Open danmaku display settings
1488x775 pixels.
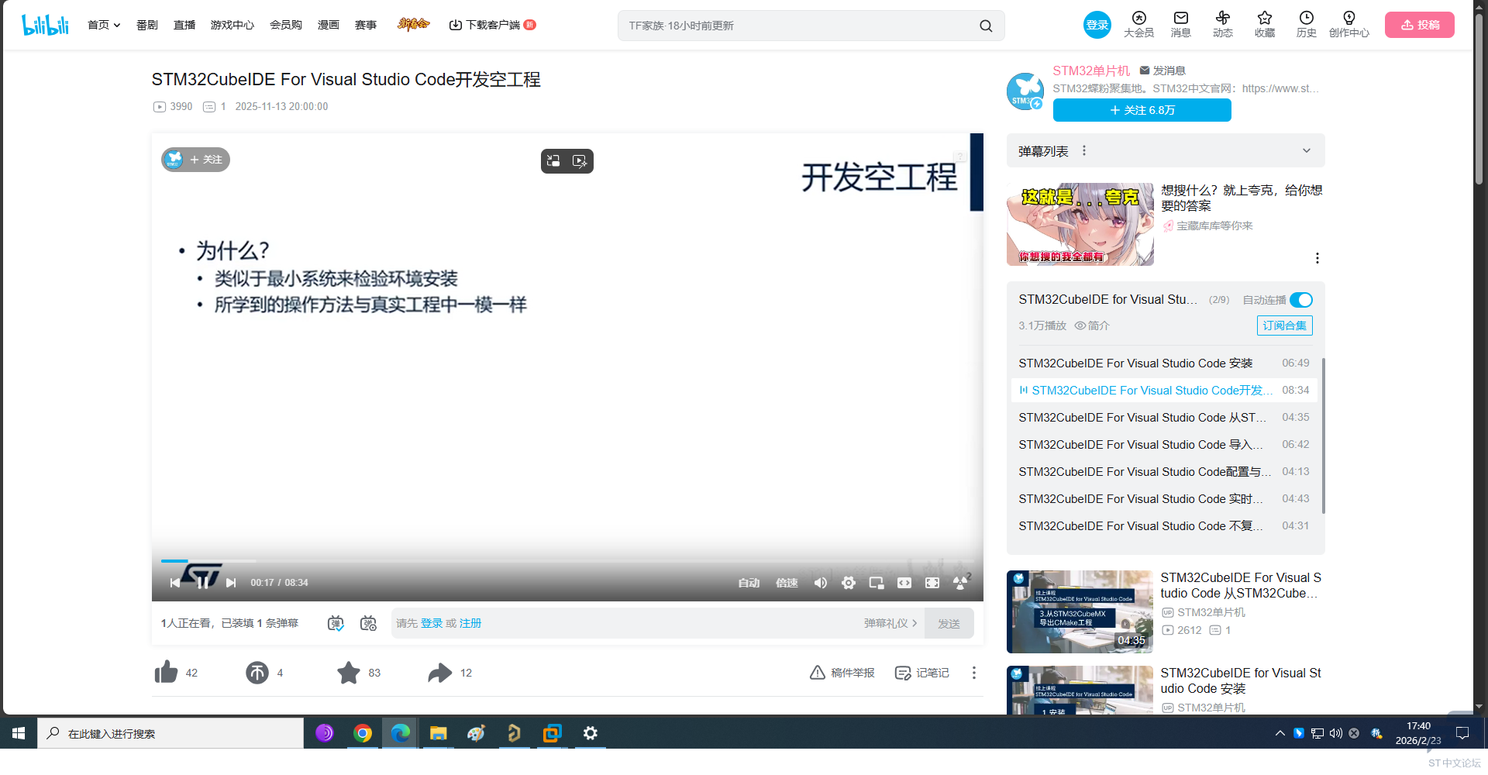pyautogui.click(x=369, y=623)
